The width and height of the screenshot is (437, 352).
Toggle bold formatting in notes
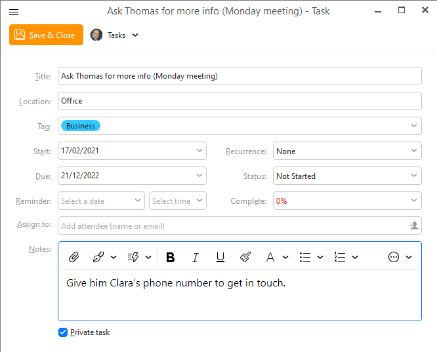point(171,258)
